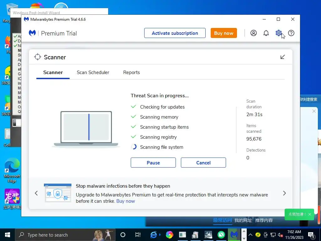
Task: Click the Scanning file system text
Action: pos(161,147)
